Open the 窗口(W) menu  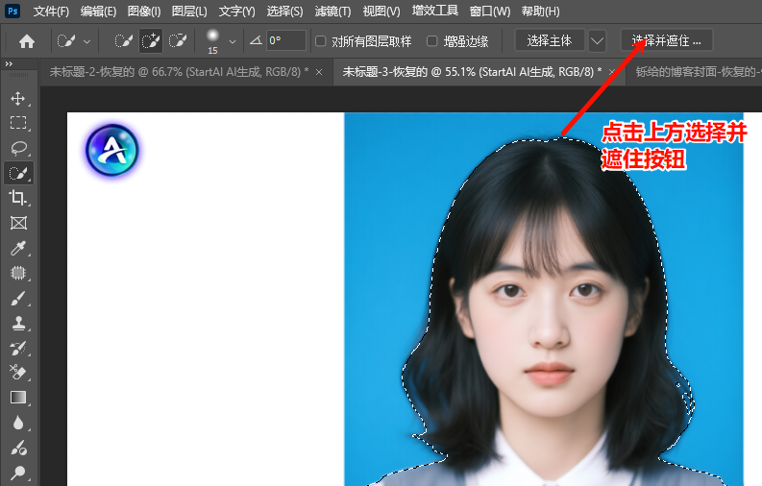pyautogui.click(x=490, y=12)
